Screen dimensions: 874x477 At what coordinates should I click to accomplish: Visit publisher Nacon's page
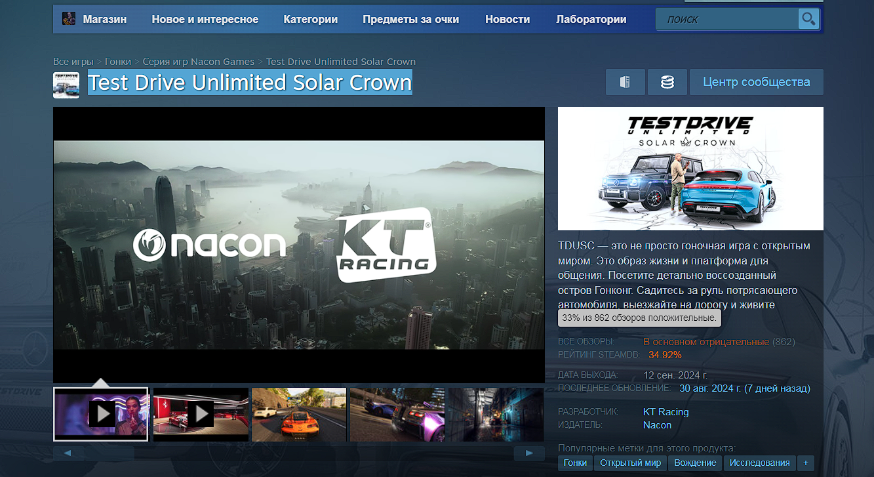656,425
